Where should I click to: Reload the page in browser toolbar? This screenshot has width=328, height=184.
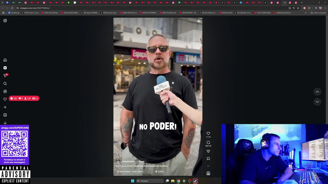12,8
